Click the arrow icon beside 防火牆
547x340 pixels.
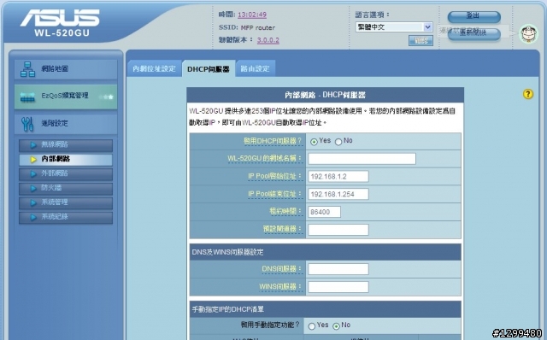click(x=33, y=188)
